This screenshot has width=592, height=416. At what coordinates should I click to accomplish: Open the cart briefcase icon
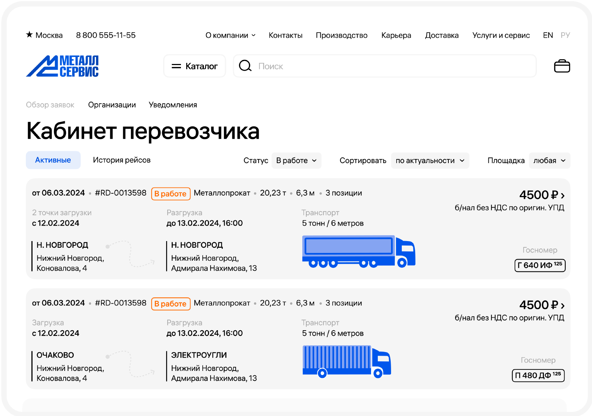tap(562, 66)
